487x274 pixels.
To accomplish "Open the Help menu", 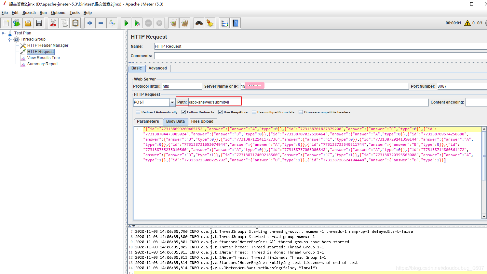I will [88, 13].
